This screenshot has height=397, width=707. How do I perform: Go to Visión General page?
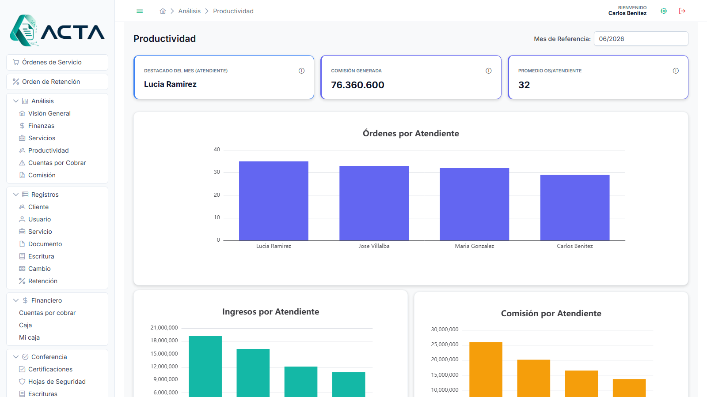click(49, 113)
